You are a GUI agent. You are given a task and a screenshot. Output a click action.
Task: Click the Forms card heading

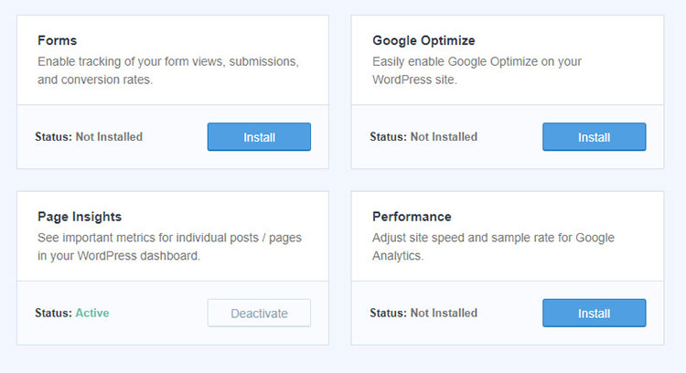point(58,40)
